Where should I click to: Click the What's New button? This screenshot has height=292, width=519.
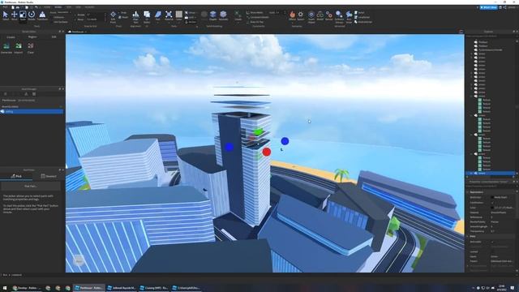click(489, 7)
